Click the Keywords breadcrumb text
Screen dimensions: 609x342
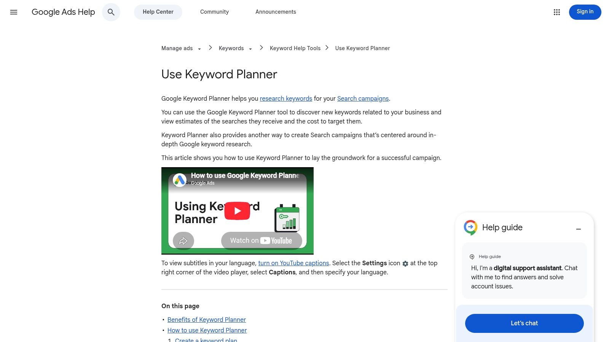coord(231,48)
